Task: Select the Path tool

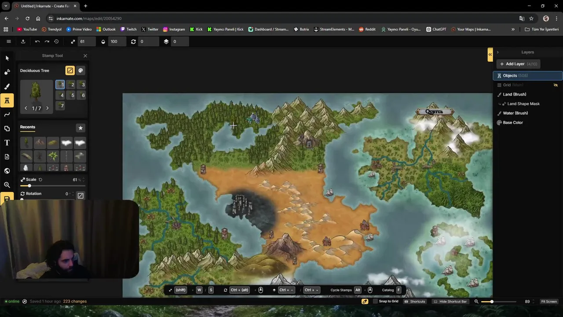Action: 7,114
